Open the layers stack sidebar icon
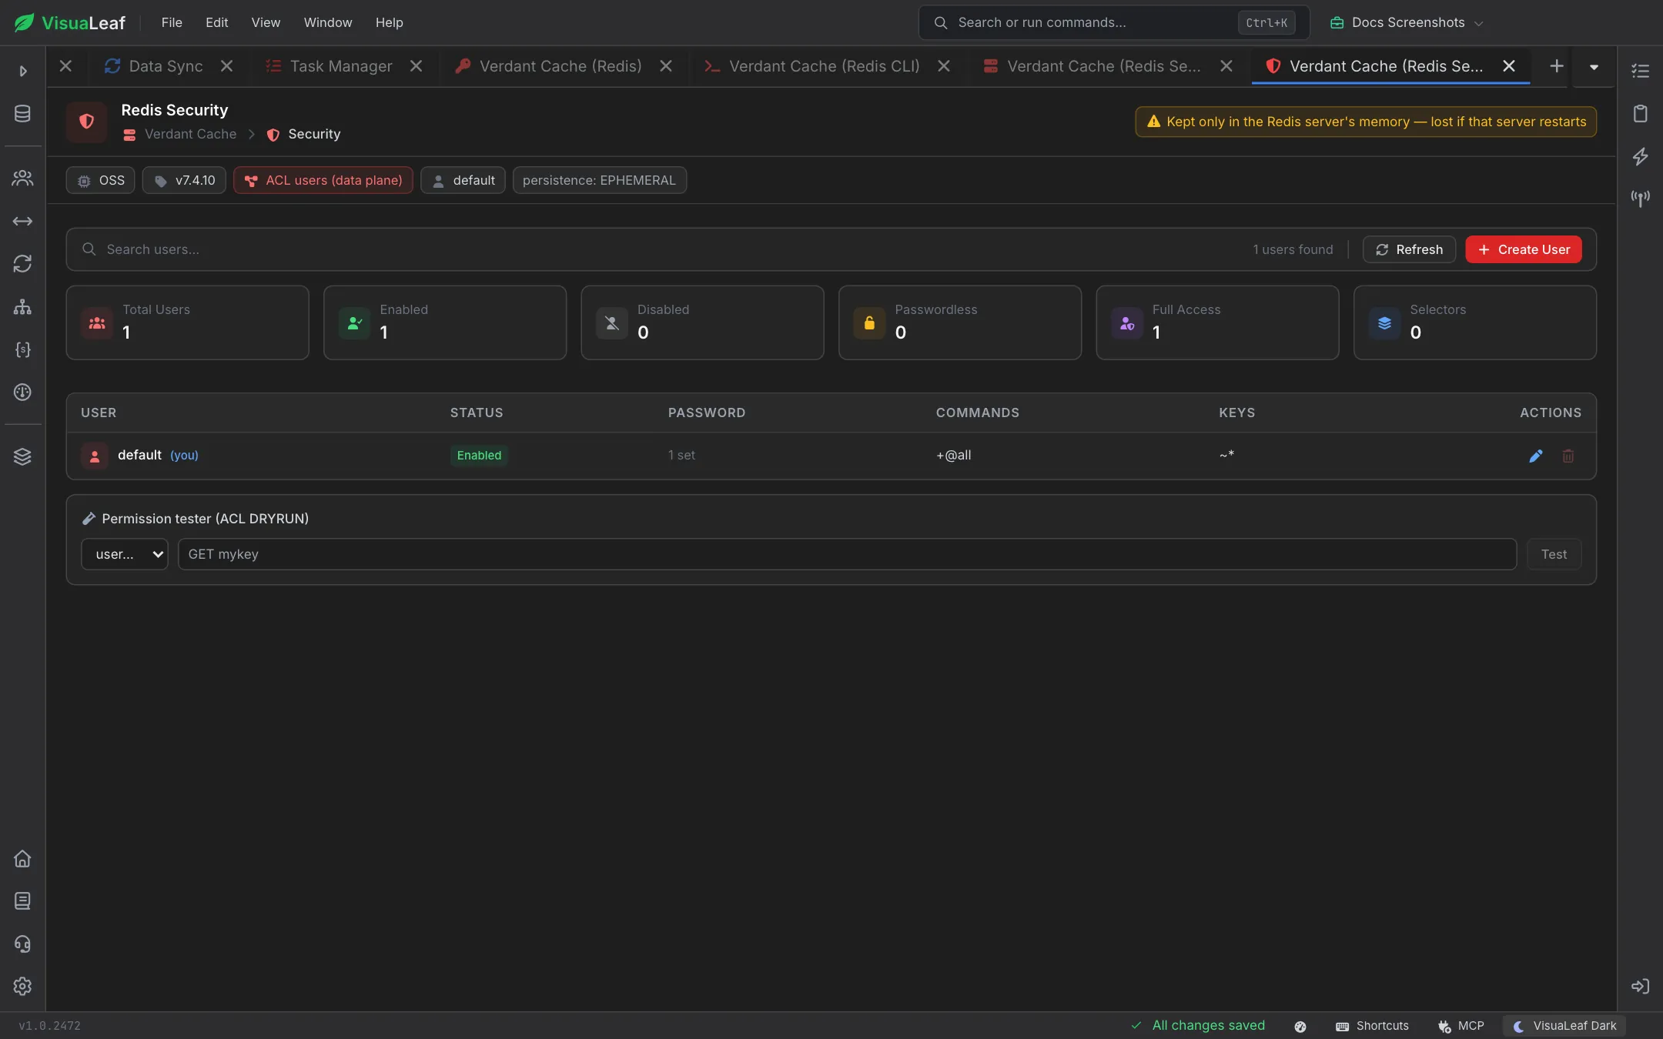 coord(22,456)
